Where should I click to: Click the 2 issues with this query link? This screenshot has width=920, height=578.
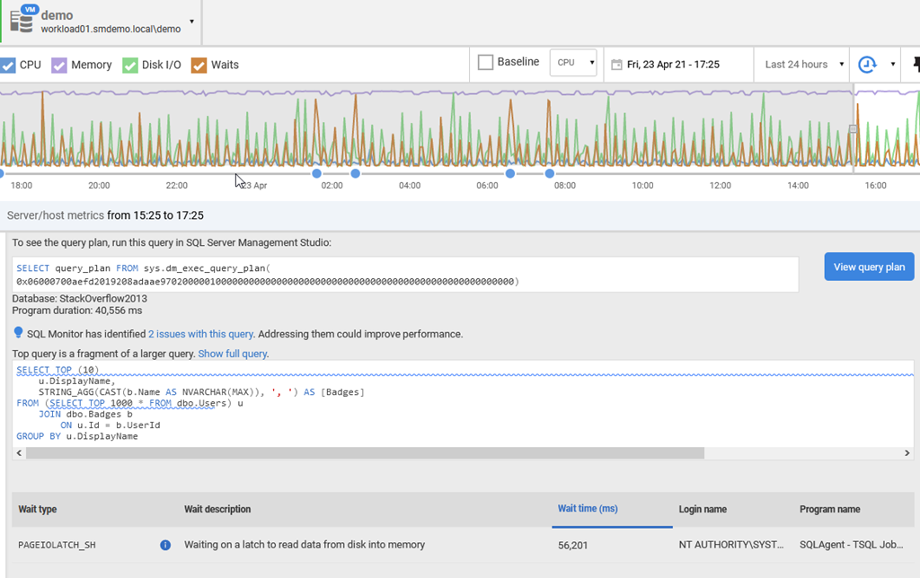click(x=200, y=334)
